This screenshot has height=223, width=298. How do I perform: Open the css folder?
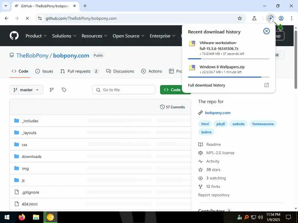point(24,145)
